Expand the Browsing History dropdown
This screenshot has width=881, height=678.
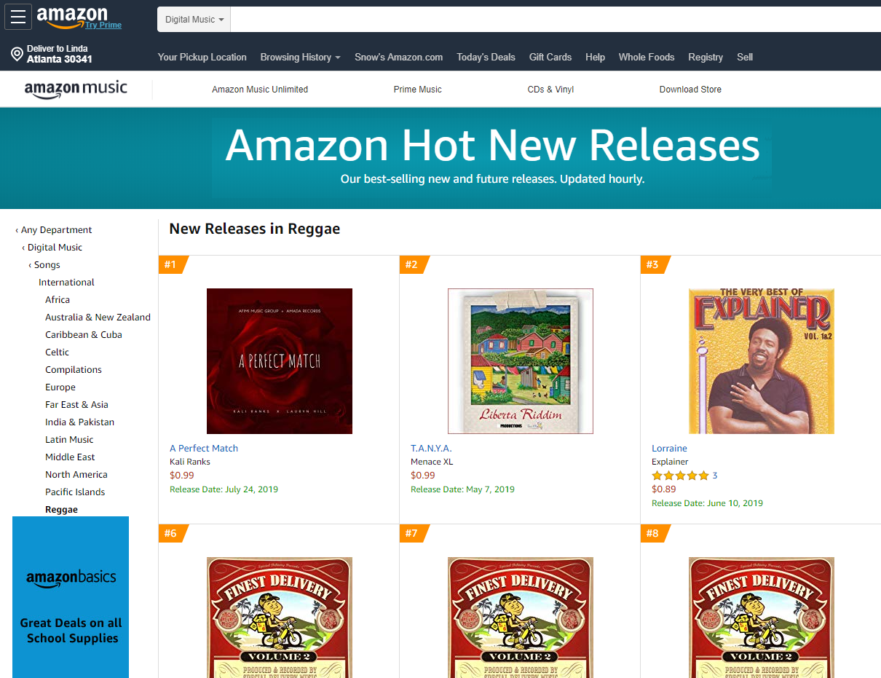301,57
